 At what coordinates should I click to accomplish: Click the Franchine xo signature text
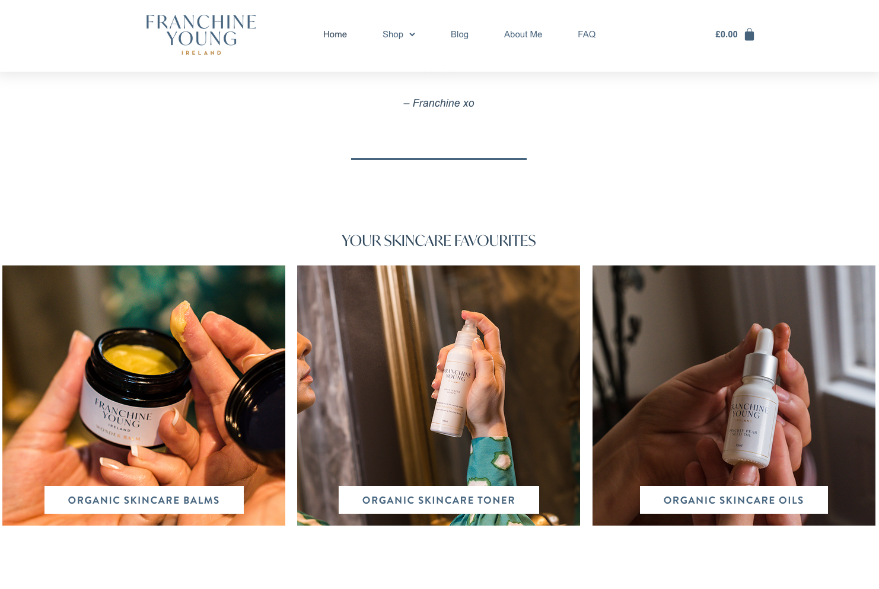[439, 103]
